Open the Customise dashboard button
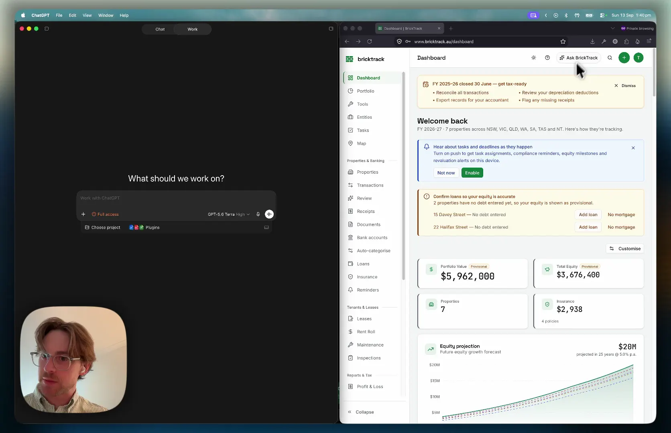 point(625,249)
